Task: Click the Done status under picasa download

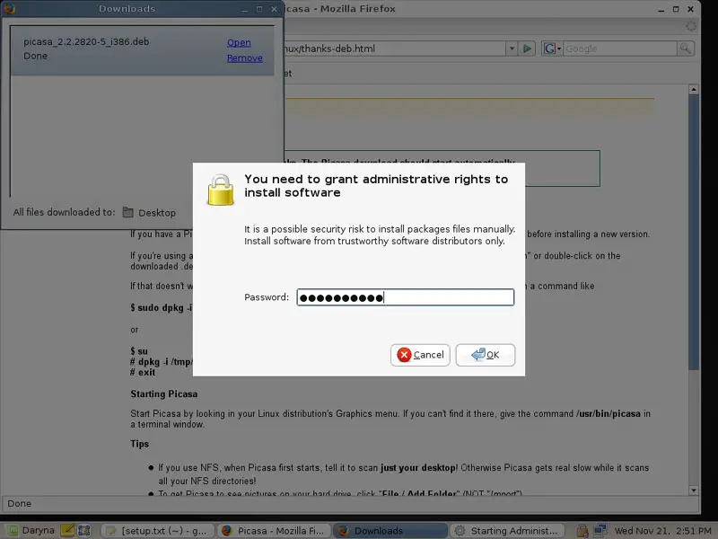Action: coord(35,56)
